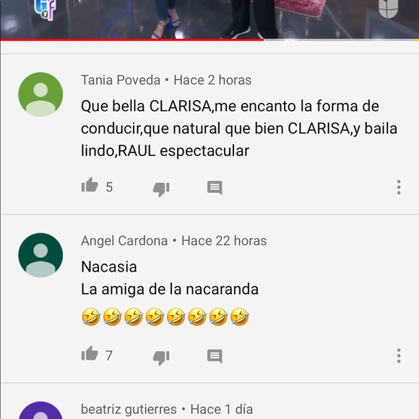This screenshot has height=419, width=419.
Task: Dislike Angel Cardona's comment
Action: coord(161,358)
